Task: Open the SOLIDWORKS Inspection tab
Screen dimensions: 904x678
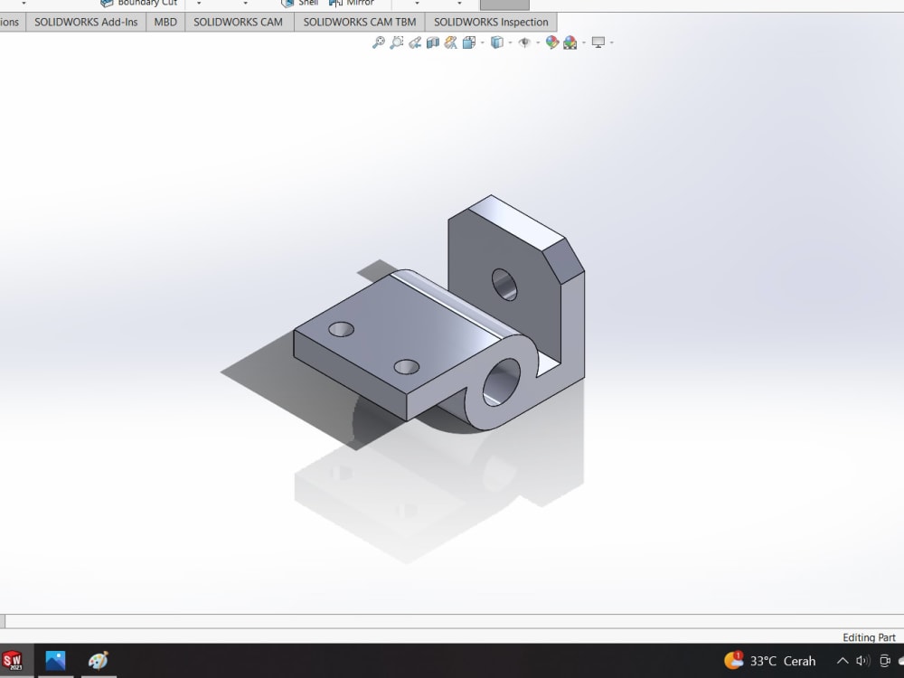Action: point(491,21)
